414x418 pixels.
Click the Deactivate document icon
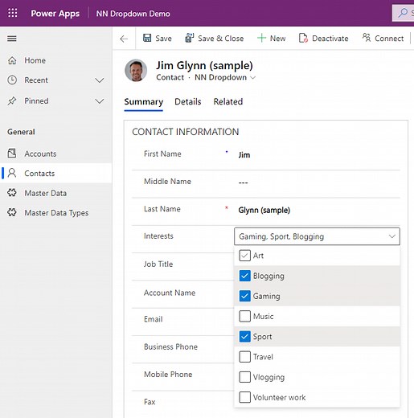(303, 38)
